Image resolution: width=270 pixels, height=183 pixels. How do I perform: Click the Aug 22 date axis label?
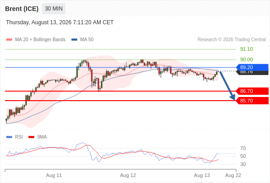point(233,175)
